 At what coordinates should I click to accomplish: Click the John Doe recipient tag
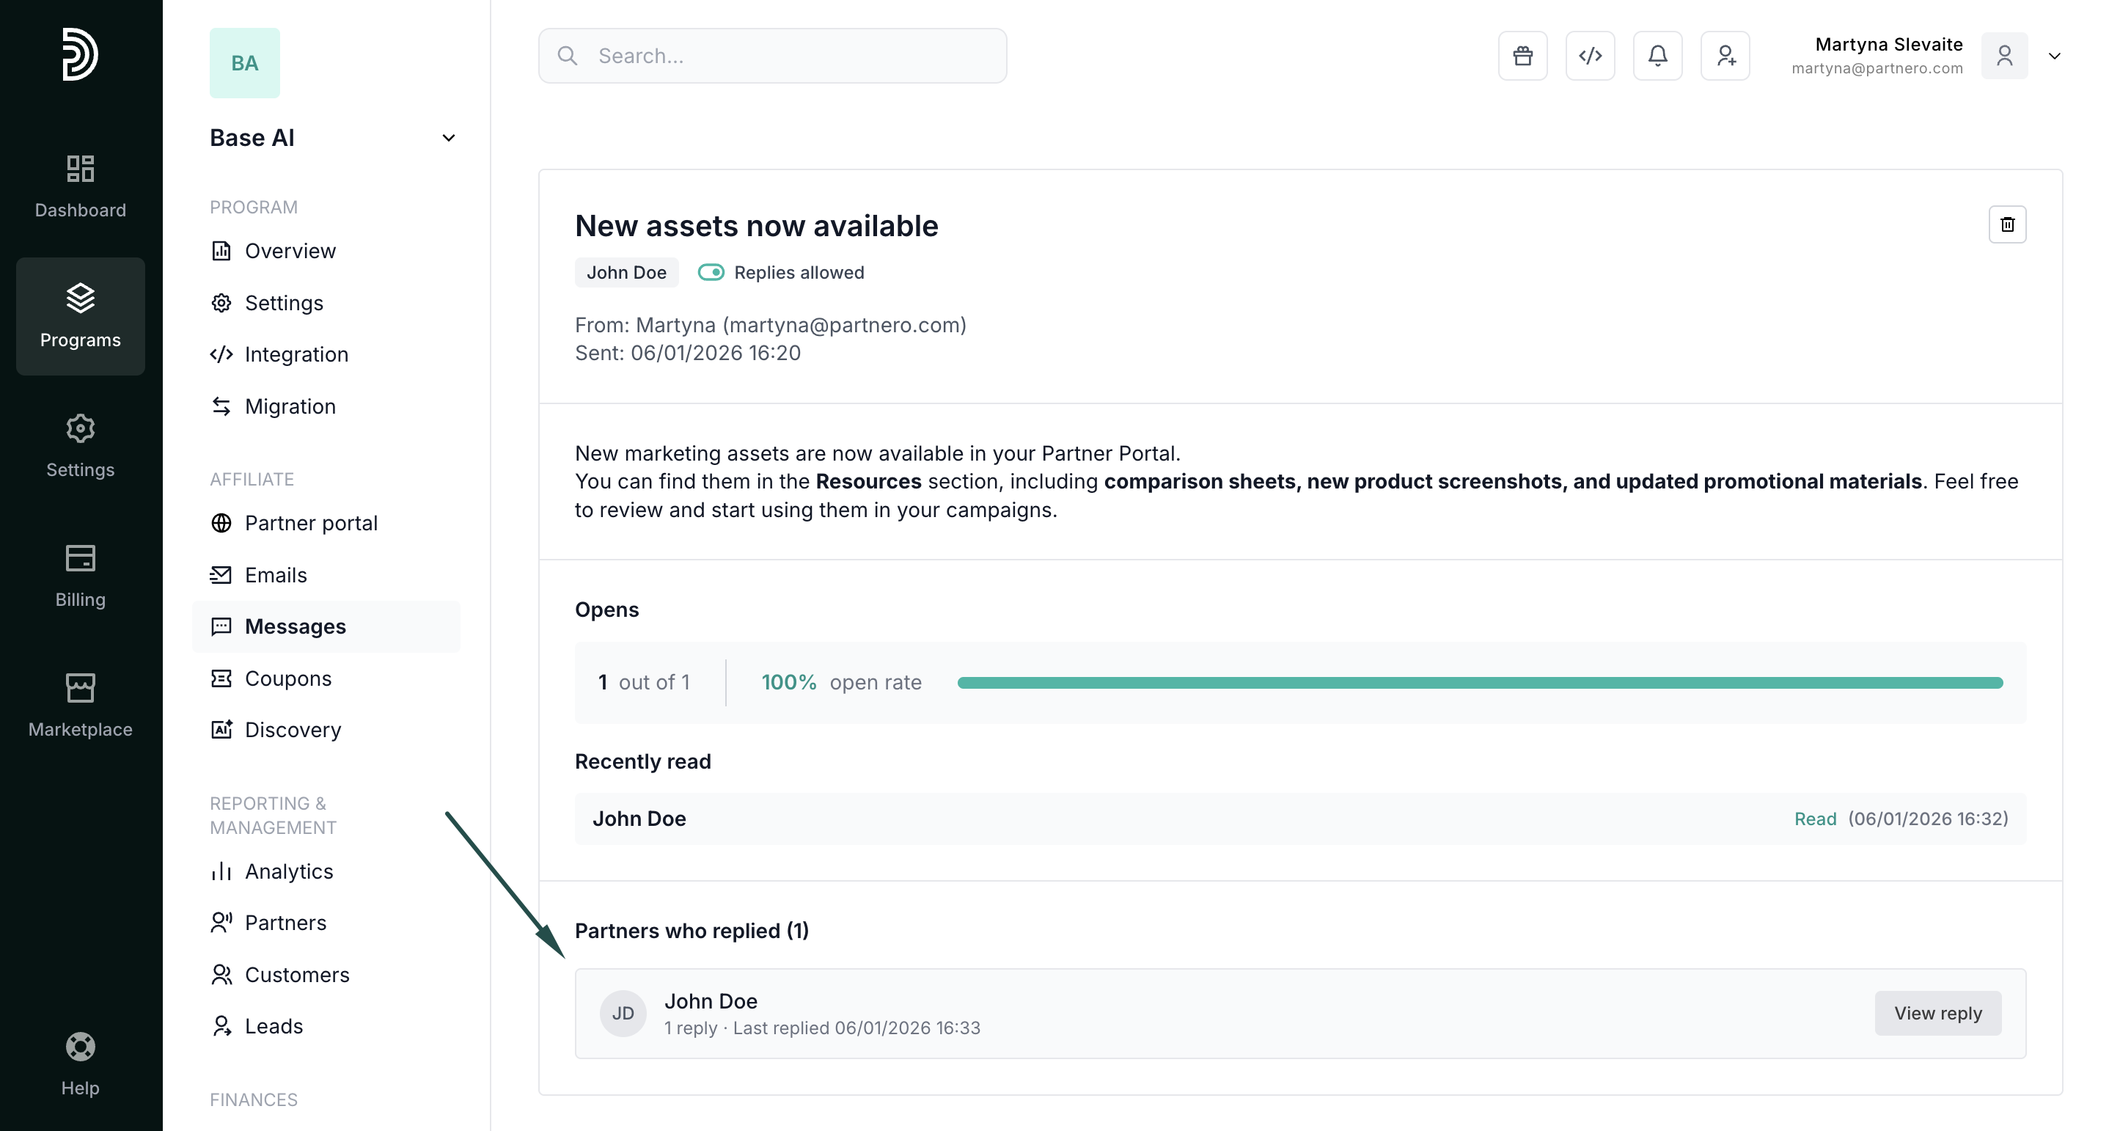coord(626,273)
